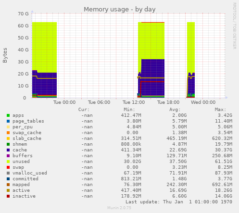Screen dimensions: 239x213
Task: Click vmalloc_used max value 87.93M
Action: tap(224, 173)
